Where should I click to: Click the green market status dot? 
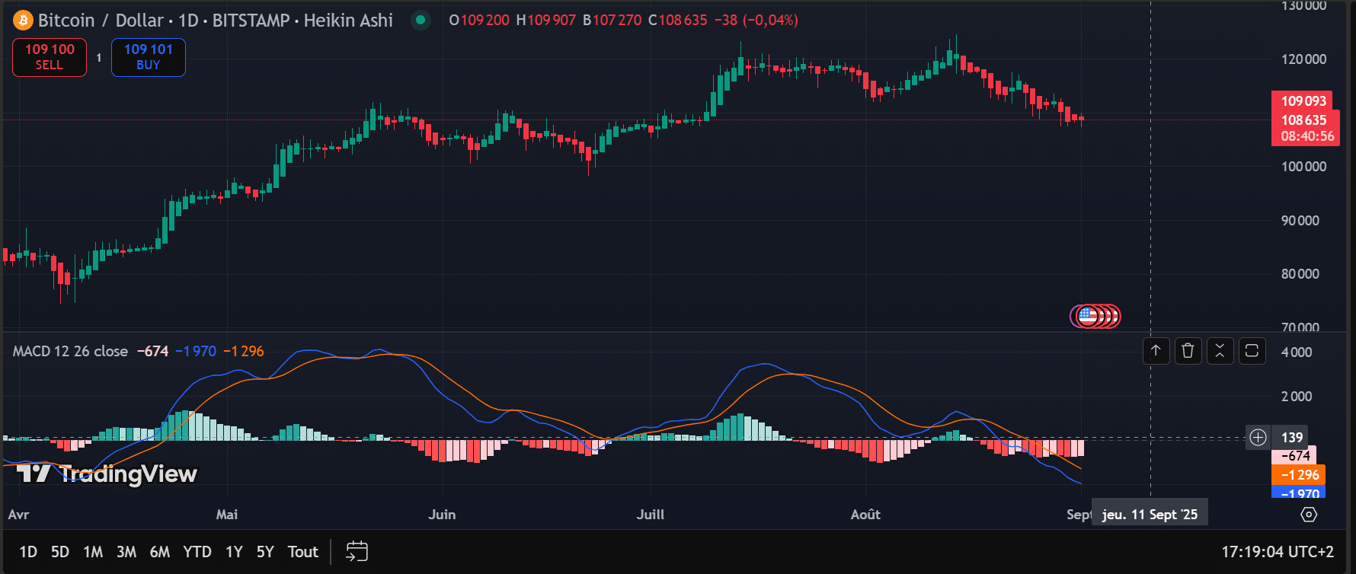[x=421, y=21]
